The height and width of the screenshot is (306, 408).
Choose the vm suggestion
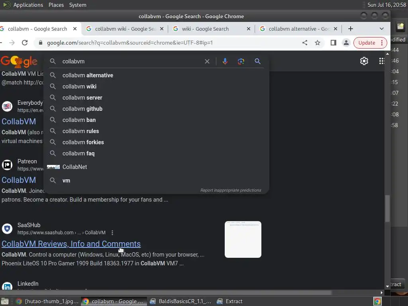[156, 180]
